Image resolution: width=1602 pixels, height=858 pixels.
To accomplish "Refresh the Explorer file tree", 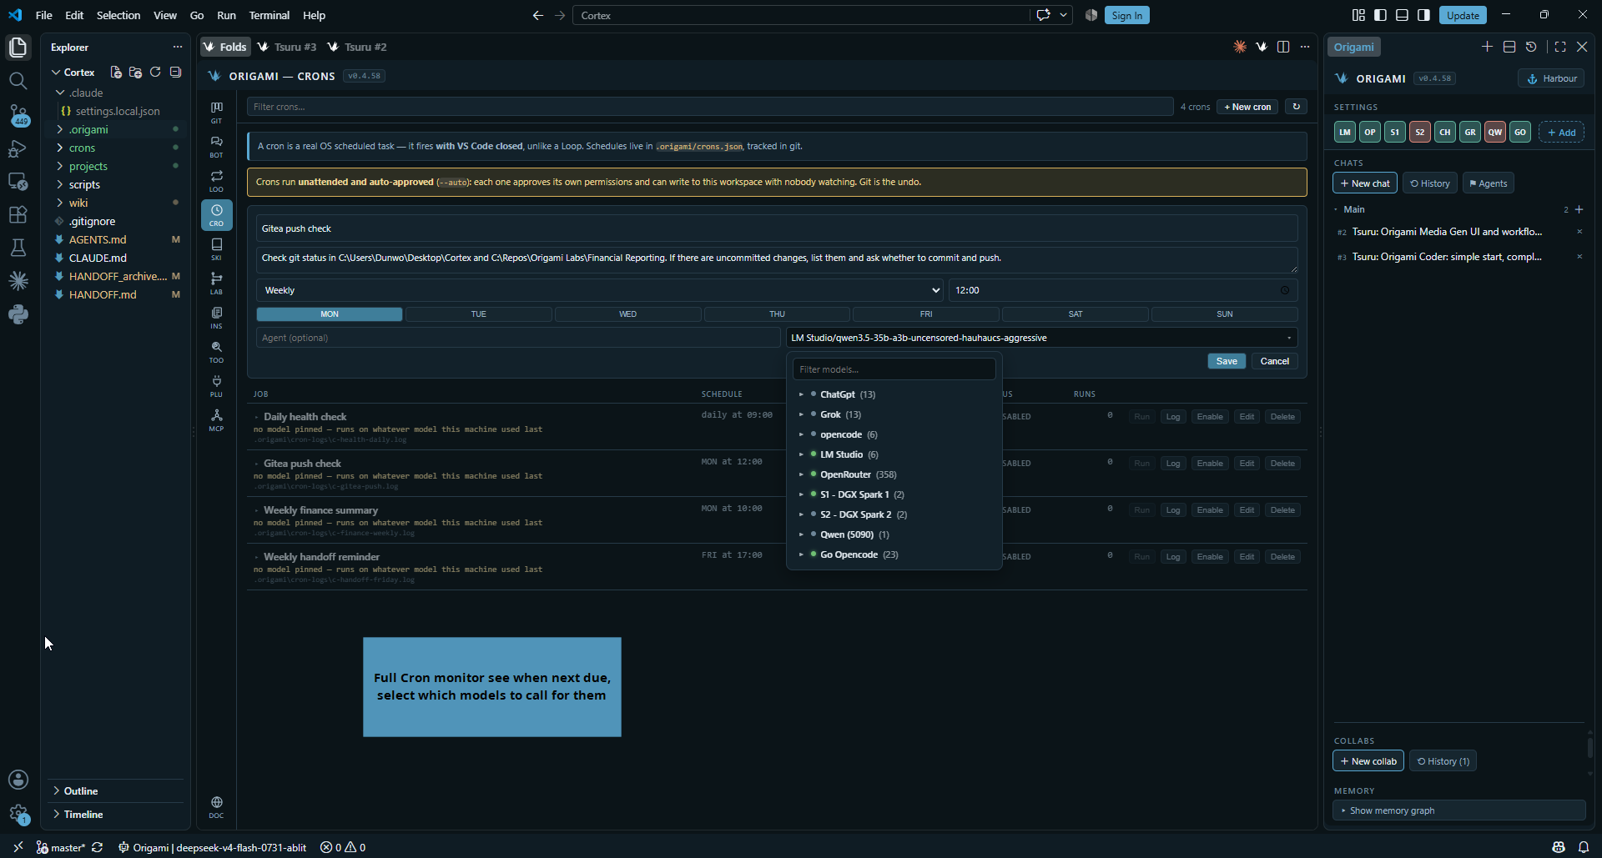I will click(155, 73).
